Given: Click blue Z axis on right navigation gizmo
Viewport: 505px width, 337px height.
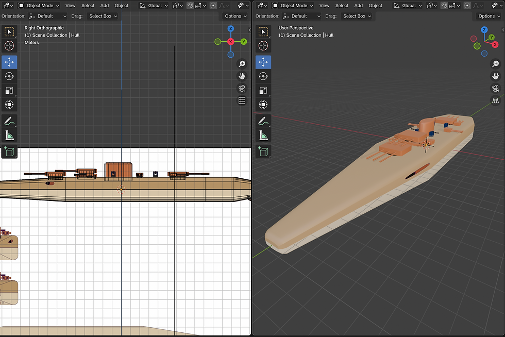Looking at the screenshot, I should (x=484, y=30).
